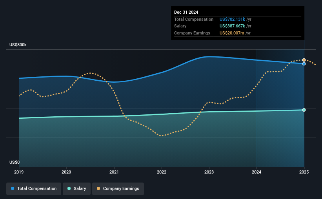The image size is (322, 199).
Task: Select the 2023 x-axis label
Action: (x=209, y=172)
